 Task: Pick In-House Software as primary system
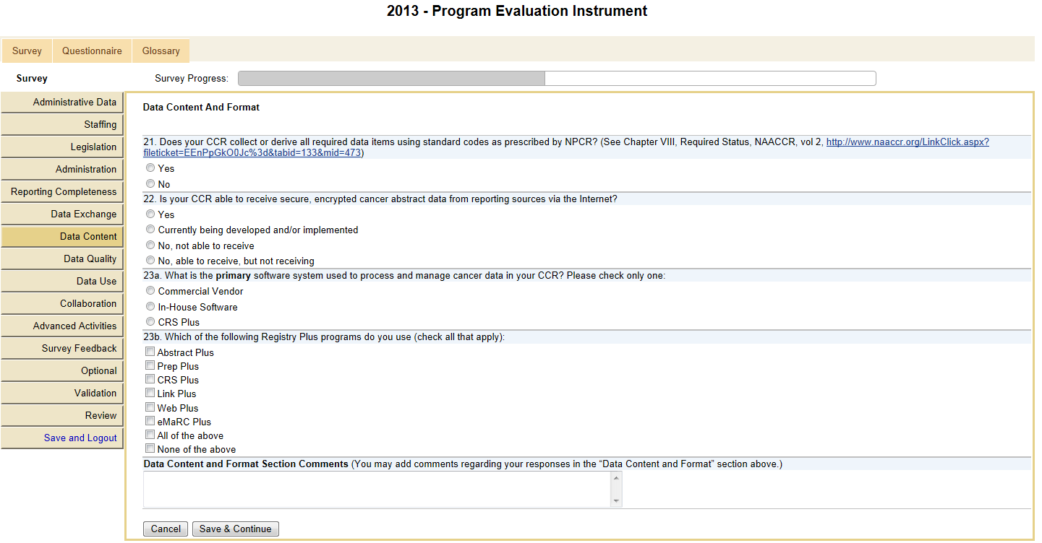point(150,306)
